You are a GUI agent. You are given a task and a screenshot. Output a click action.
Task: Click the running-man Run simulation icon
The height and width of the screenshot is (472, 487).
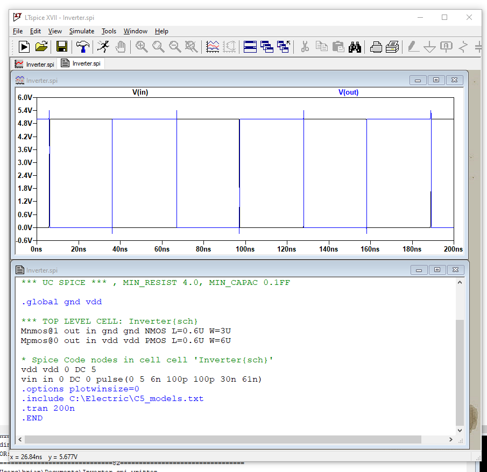coord(102,47)
